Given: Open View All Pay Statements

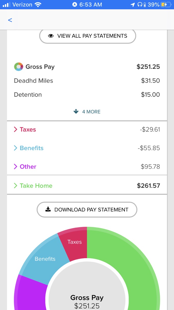Looking at the screenshot, I should (87, 36).
